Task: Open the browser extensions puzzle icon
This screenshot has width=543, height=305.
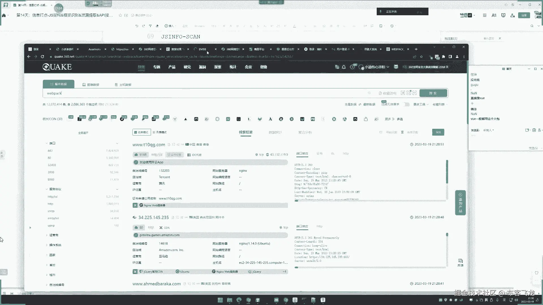Action: 443,56
